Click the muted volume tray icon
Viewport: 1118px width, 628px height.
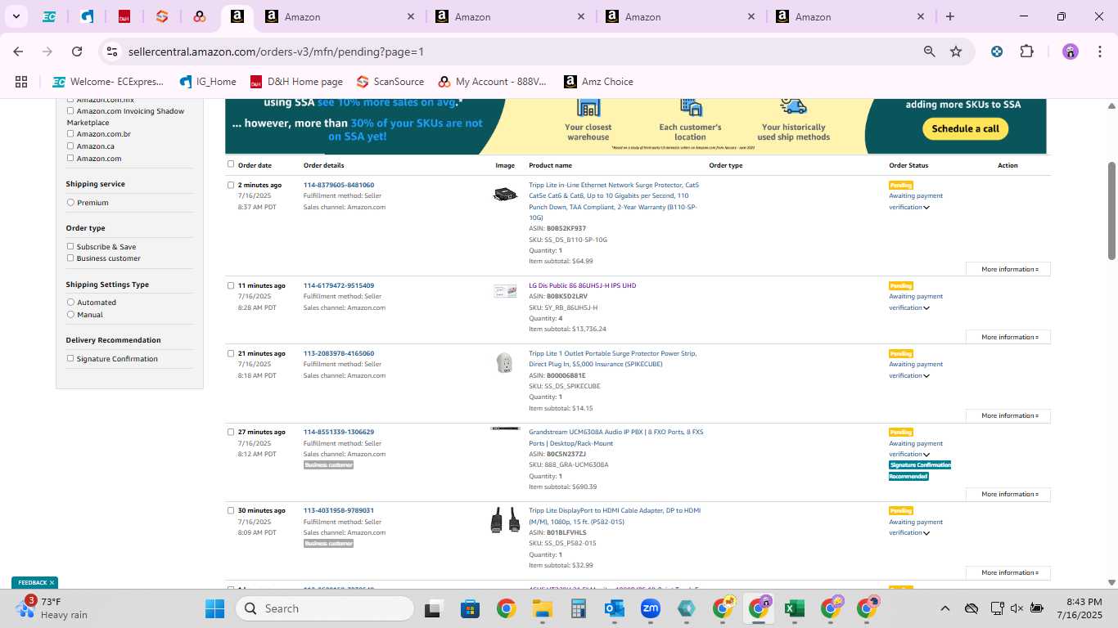pos(1017,608)
